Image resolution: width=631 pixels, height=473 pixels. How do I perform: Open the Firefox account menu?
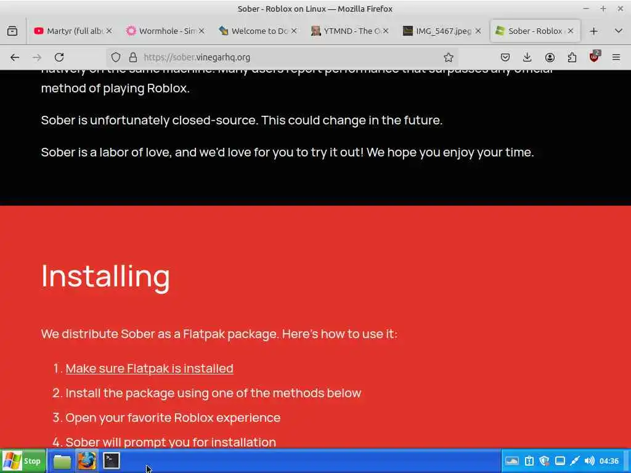tap(550, 57)
